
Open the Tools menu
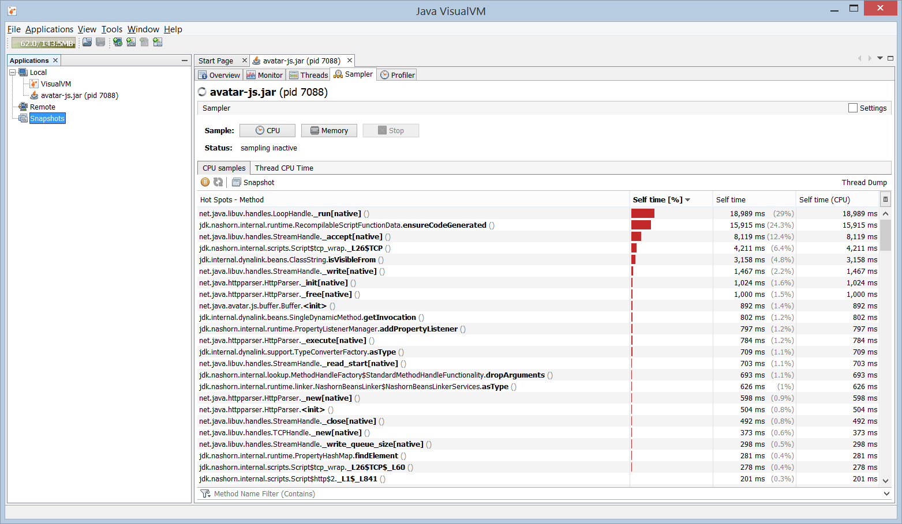click(x=111, y=29)
